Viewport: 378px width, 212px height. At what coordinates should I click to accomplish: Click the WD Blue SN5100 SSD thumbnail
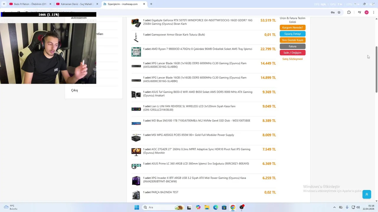(136, 123)
